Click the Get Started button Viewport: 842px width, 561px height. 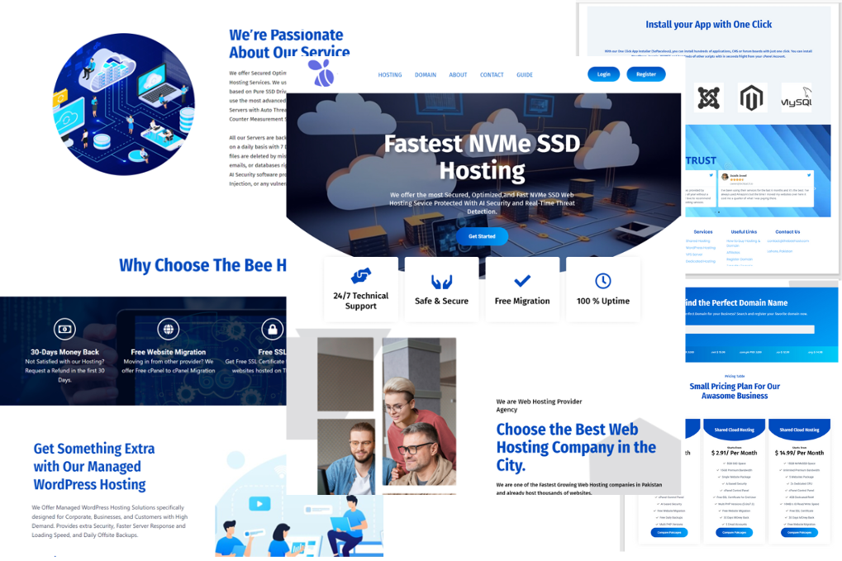pyautogui.click(x=482, y=236)
